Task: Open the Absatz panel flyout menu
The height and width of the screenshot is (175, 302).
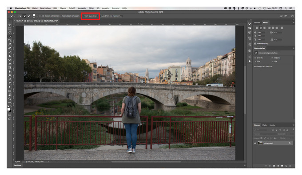Action: tap(293, 23)
